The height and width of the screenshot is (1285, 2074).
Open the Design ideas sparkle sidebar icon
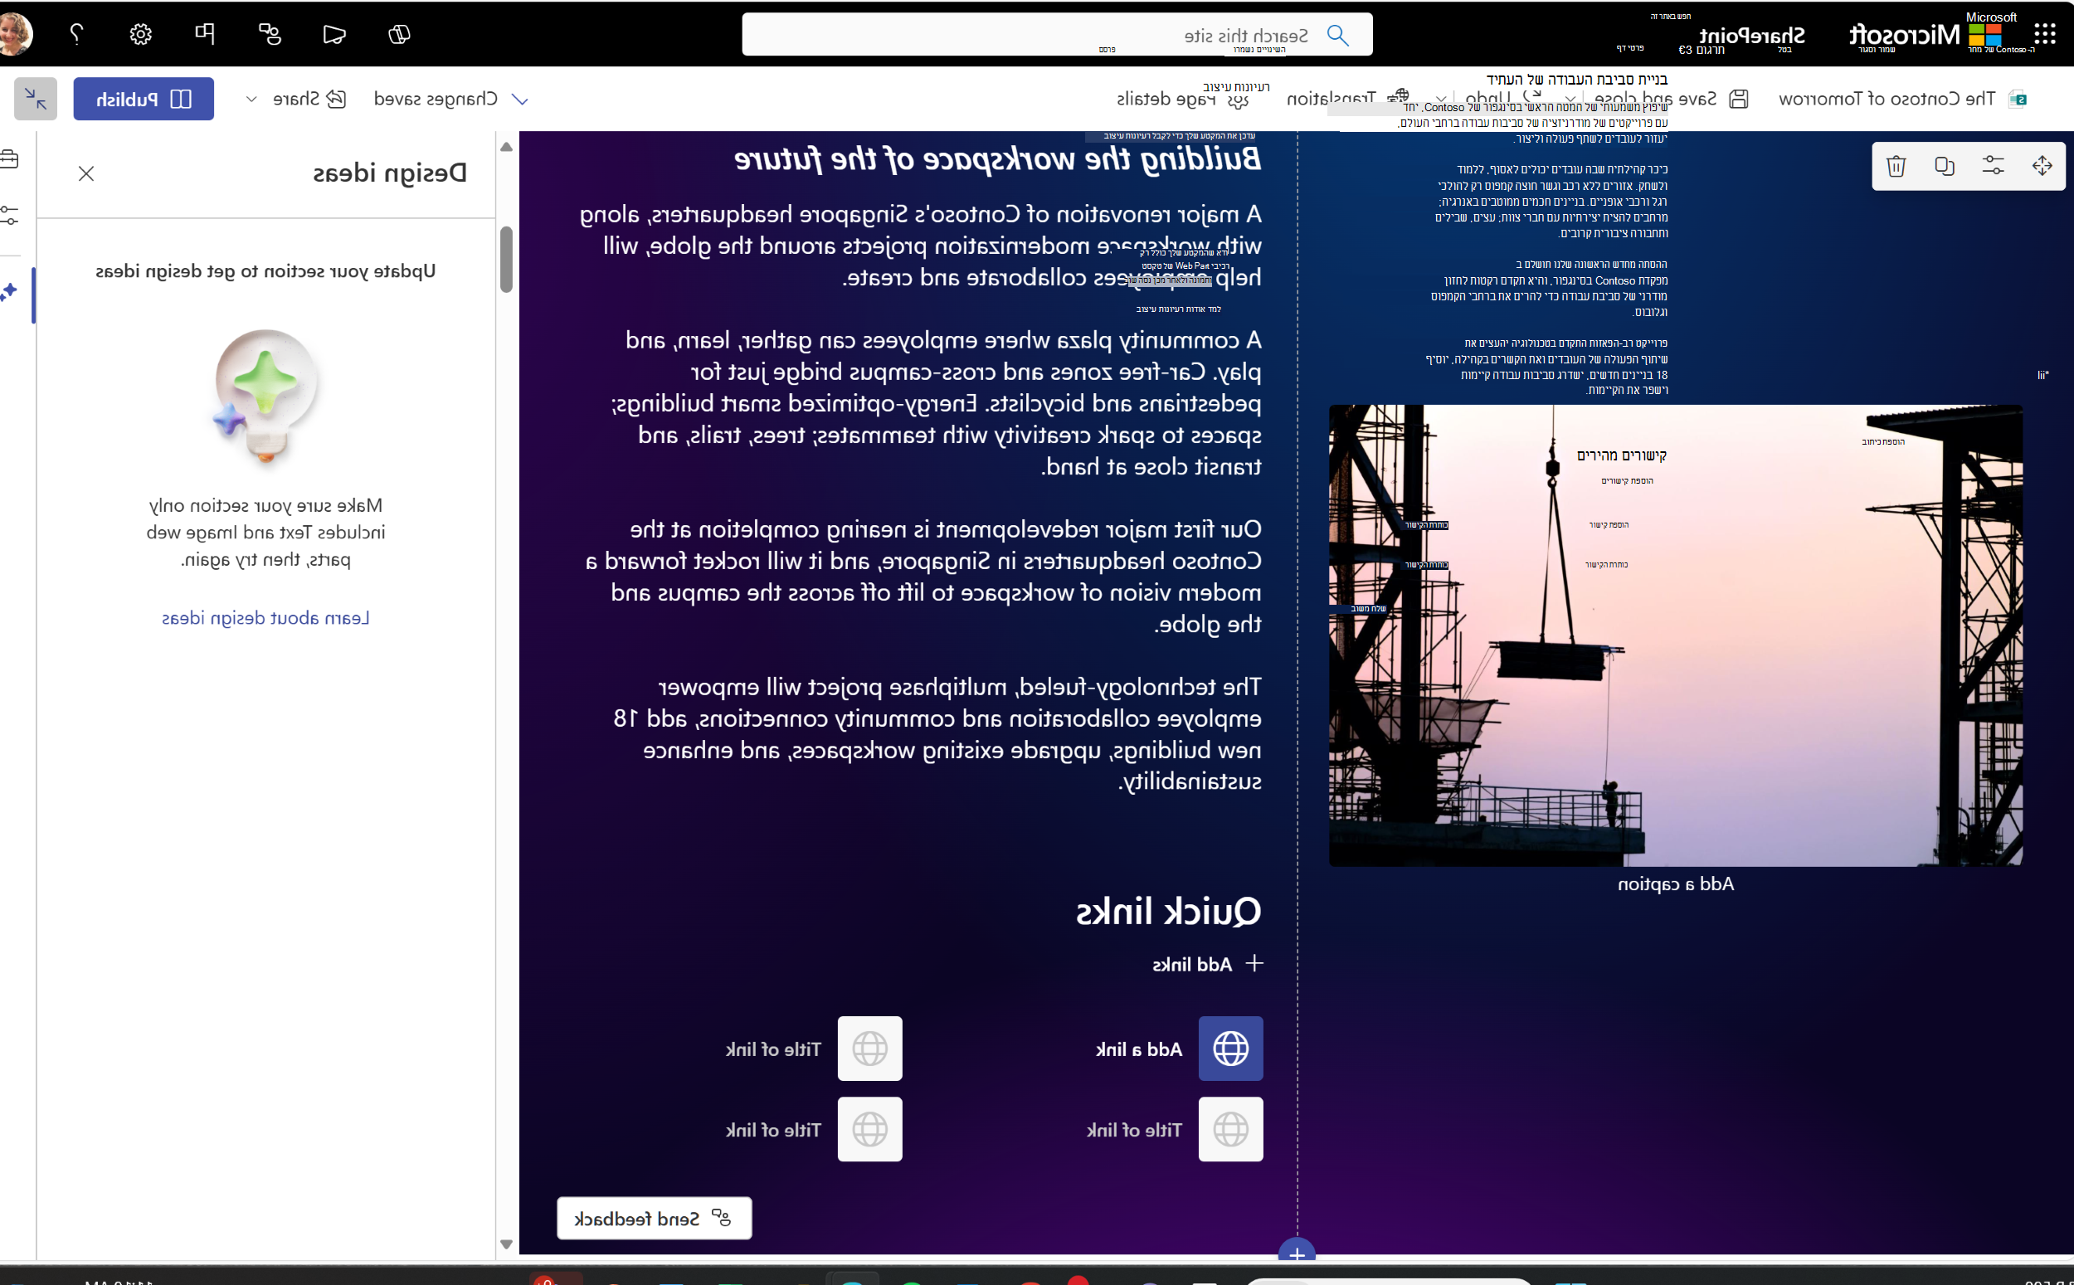tap(9, 293)
